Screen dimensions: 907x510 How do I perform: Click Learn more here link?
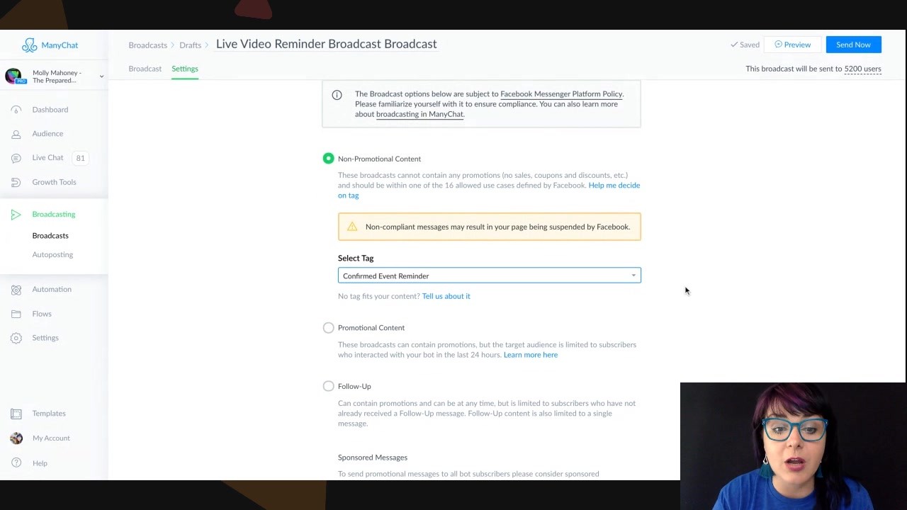pos(531,355)
